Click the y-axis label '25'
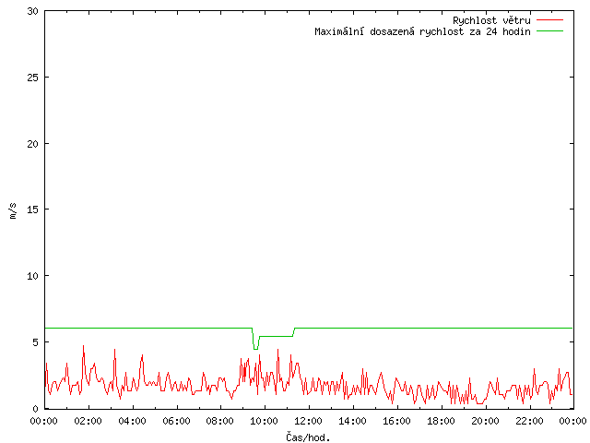 pyautogui.click(x=33, y=78)
